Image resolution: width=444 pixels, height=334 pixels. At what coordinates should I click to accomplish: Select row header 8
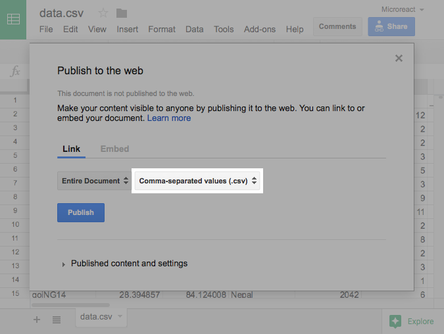[15, 197]
